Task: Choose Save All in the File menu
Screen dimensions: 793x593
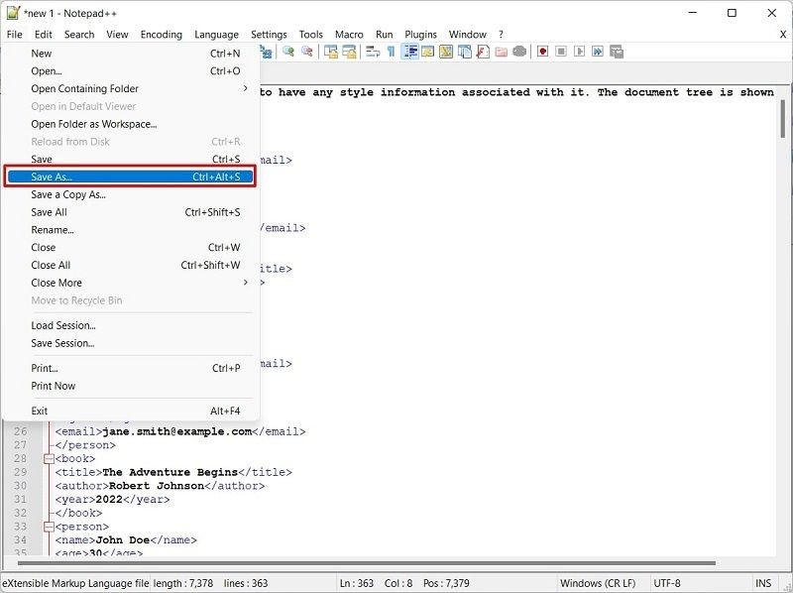Action: point(131,212)
